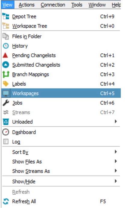The width and height of the screenshot is (125, 208).
Task: Expand the Show Files As submenu arrow
Action: pyautogui.click(x=116, y=161)
